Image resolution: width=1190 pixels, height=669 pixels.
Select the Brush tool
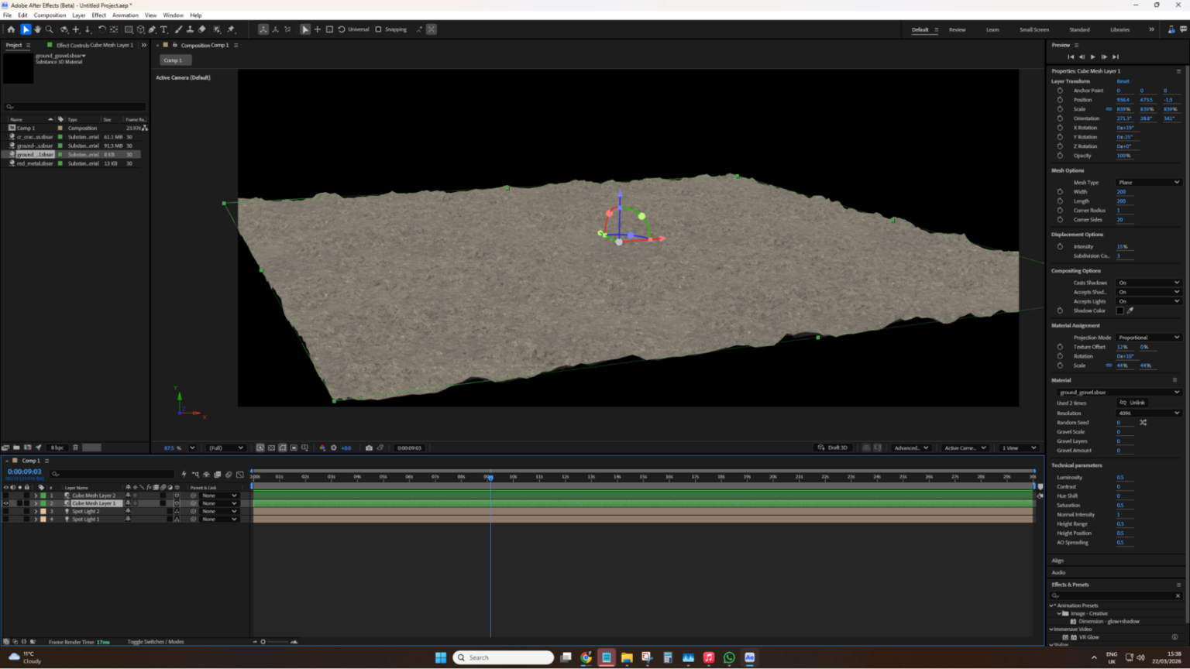179,29
